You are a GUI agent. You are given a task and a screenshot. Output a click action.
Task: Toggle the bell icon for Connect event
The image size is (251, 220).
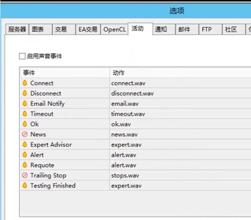tap(25, 83)
